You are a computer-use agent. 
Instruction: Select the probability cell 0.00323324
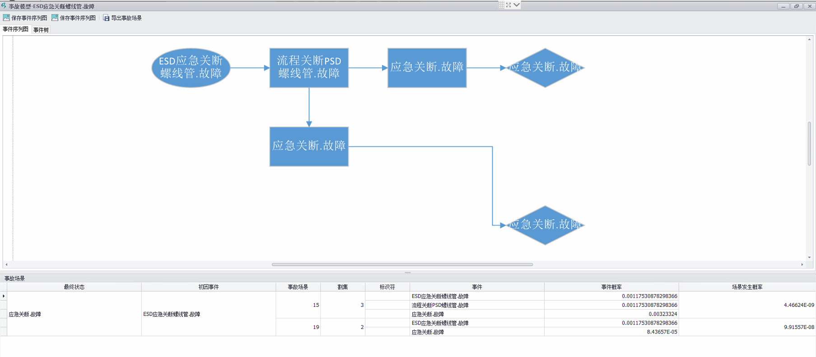tap(611, 314)
